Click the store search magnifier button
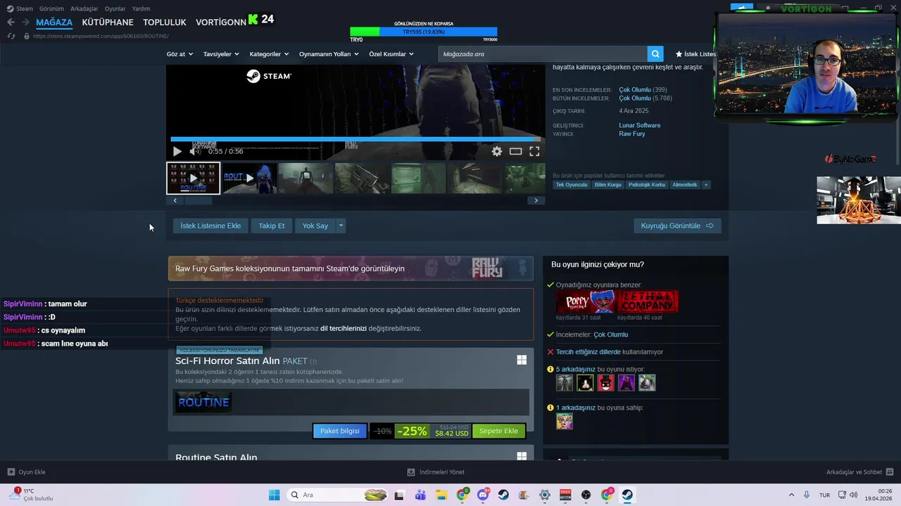This screenshot has width=901, height=506. click(x=655, y=54)
